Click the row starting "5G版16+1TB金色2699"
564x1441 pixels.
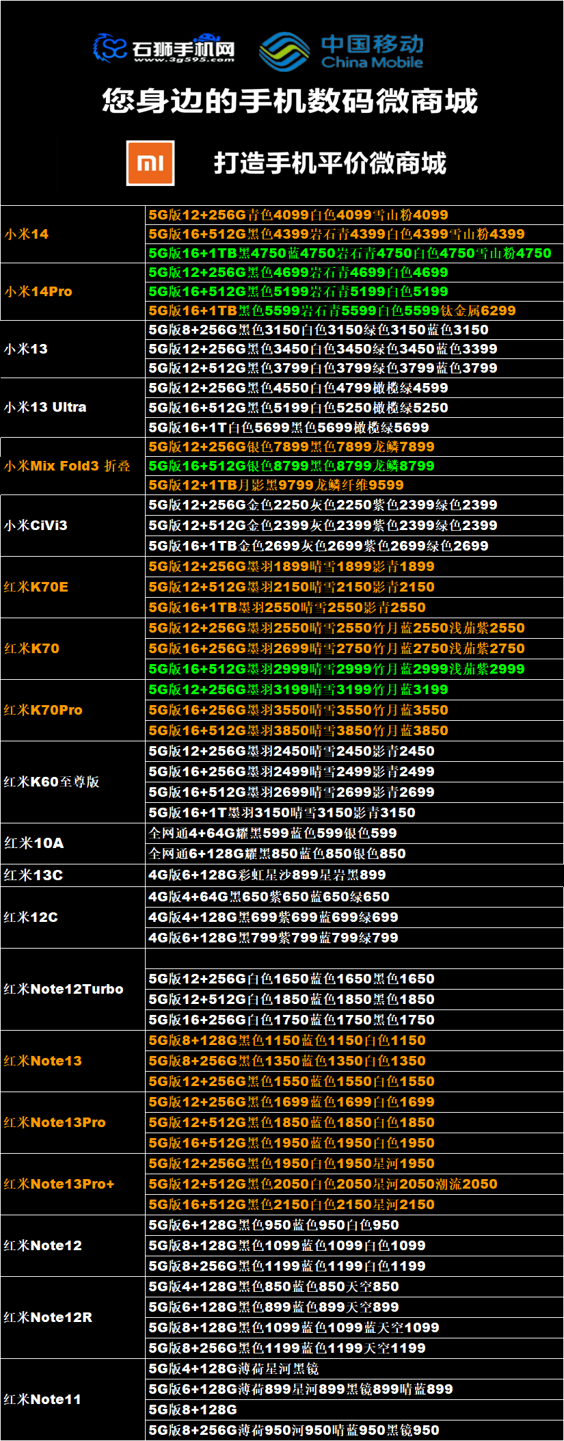pyautogui.click(x=355, y=546)
